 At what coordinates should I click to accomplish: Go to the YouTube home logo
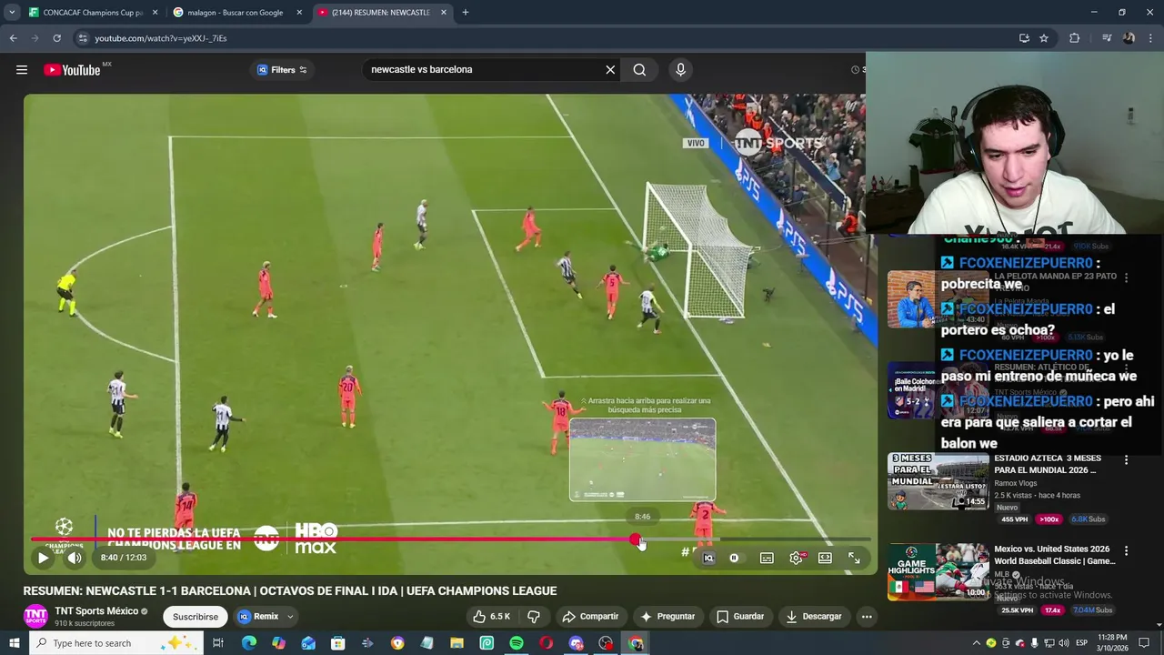pyautogui.click(x=72, y=70)
